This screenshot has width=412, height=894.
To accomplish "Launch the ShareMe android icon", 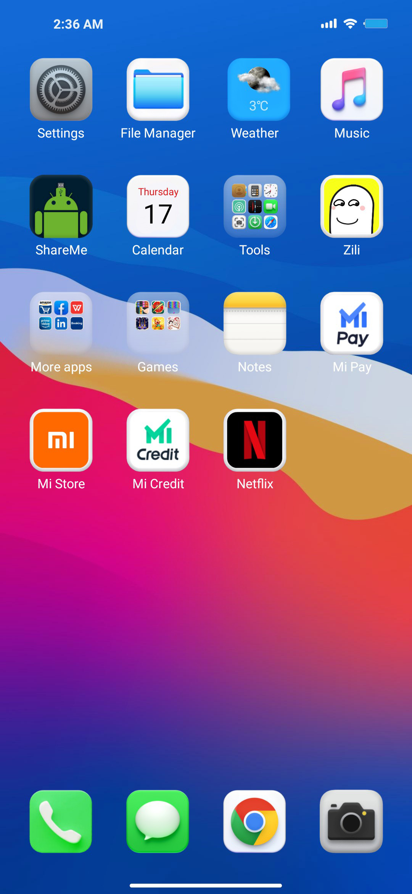I will (61, 206).
